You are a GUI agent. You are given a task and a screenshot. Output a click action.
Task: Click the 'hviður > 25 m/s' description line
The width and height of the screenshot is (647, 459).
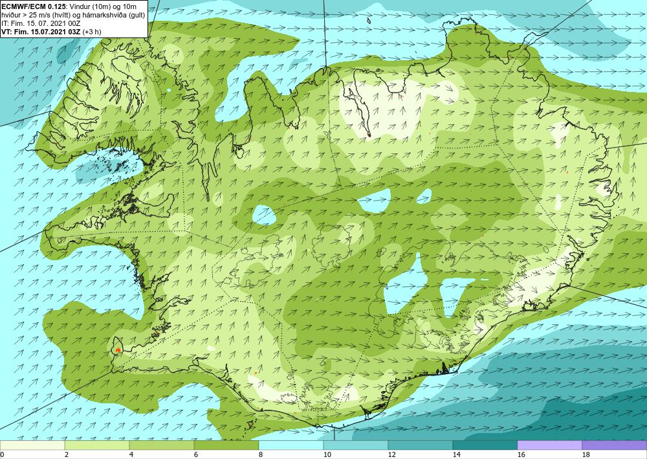pyautogui.click(x=72, y=14)
